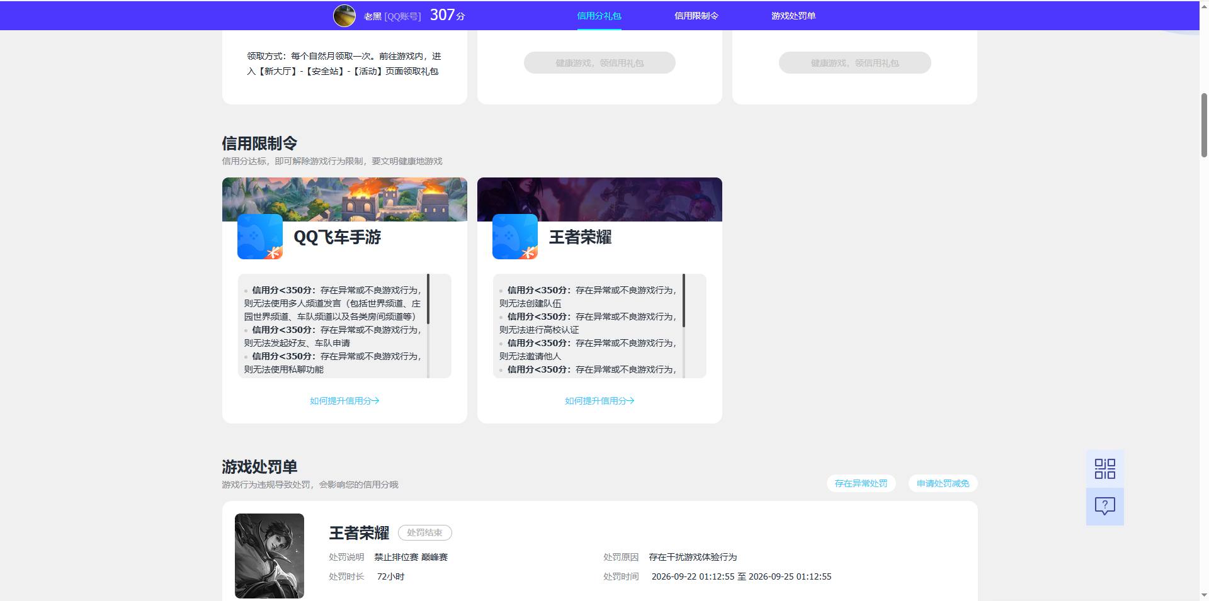Click 如何提升信用分 link under QQ飞车手游

[x=344, y=401]
